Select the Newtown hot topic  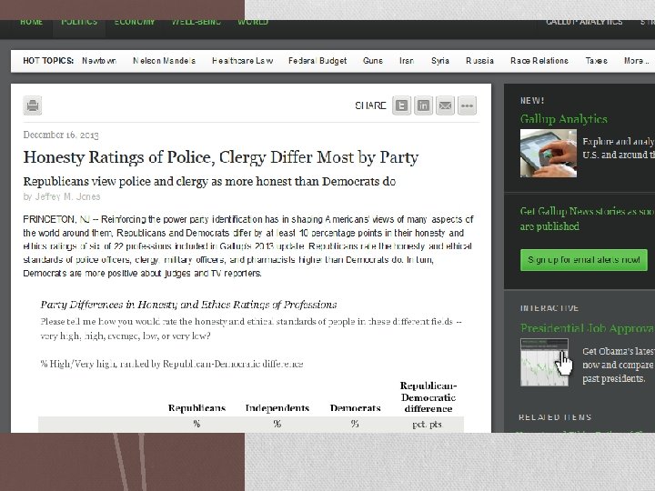pyautogui.click(x=99, y=61)
